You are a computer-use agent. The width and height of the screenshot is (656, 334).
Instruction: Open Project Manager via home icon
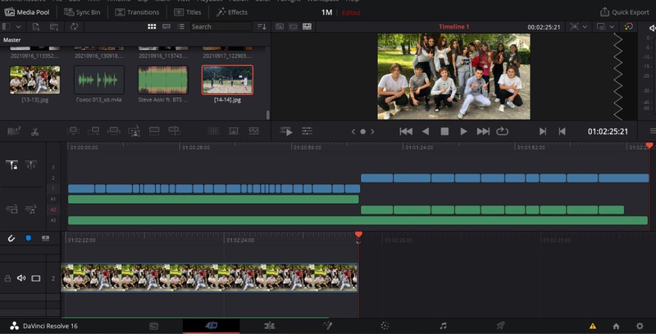point(616,326)
